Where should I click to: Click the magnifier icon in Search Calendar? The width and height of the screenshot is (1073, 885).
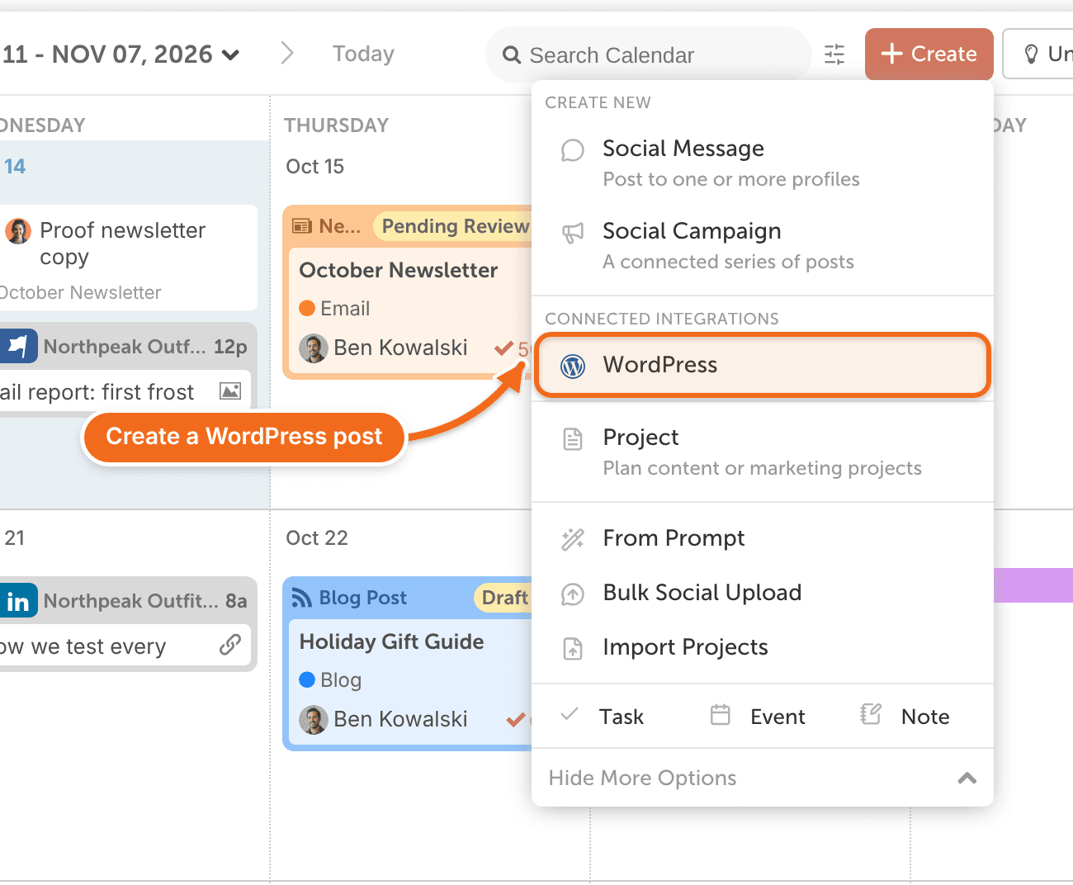pyautogui.click(x=512, y=55)
